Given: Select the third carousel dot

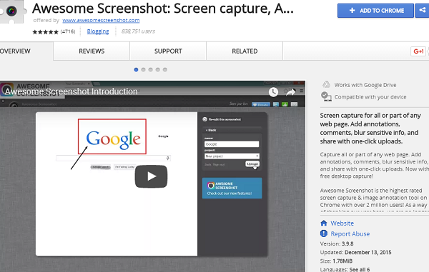Looking at the screenshot, I should (x=150, y=70).
